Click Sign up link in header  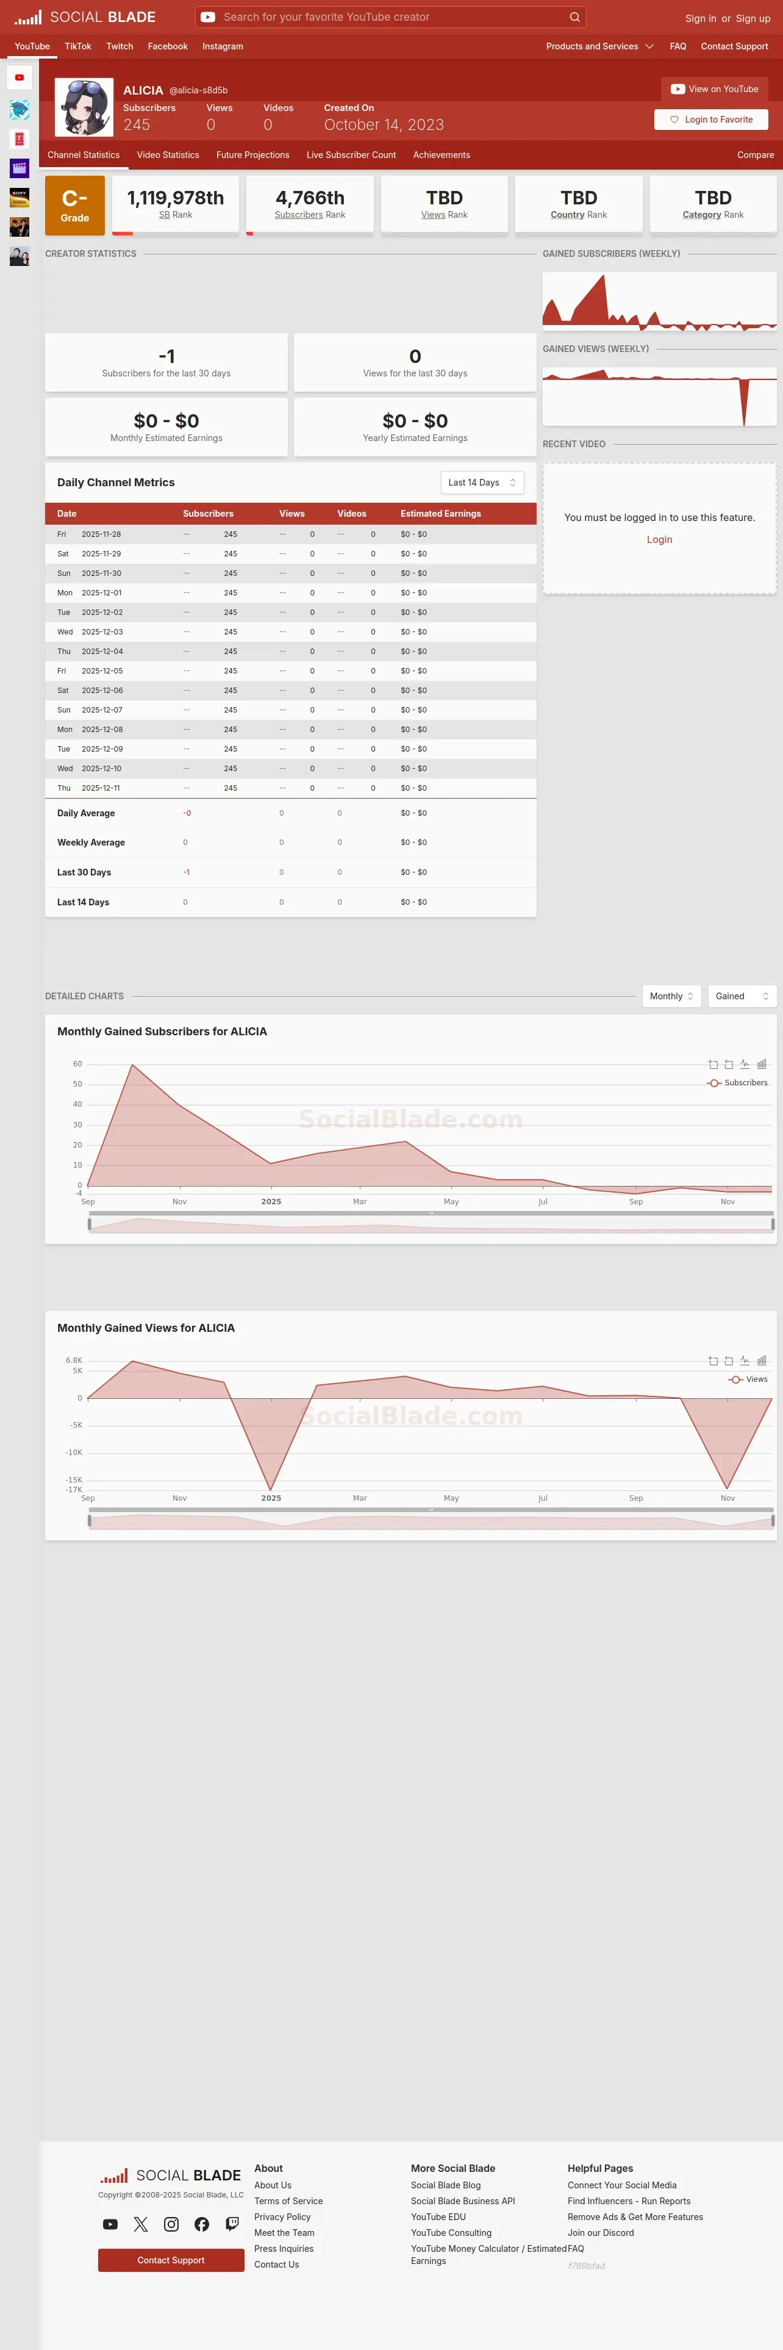pos(753,18)
